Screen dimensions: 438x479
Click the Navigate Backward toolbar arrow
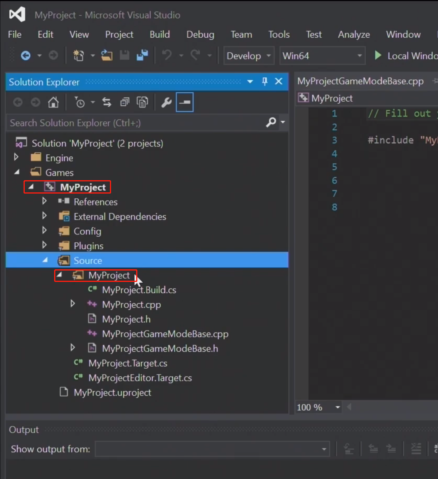coord(26,56)
